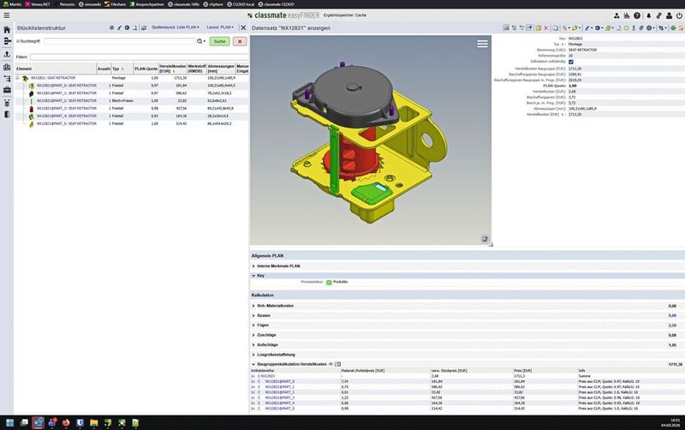Click the 3D model of seat retractor
The width and height of the screenshot is (685, 430).
(369, 142)
